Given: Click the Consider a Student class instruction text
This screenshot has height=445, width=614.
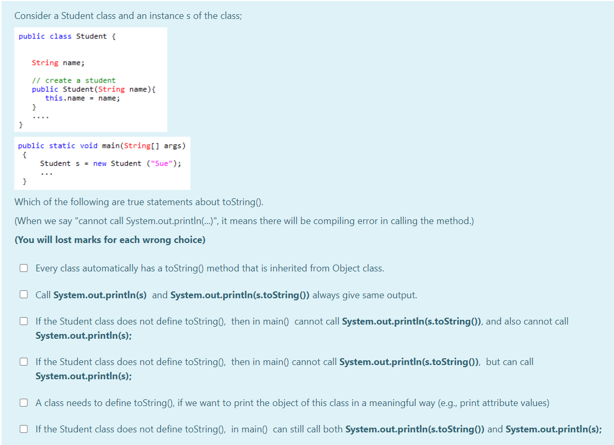Looking at the screenshot, I should pyautogui.click(x=128, y=15).
